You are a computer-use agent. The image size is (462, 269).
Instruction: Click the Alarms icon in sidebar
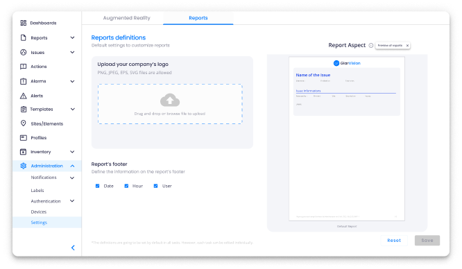click(24, 81)
